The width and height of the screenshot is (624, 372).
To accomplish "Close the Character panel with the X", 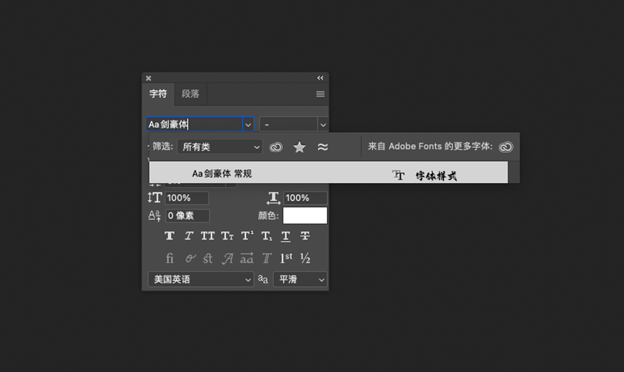I will 149,78.
